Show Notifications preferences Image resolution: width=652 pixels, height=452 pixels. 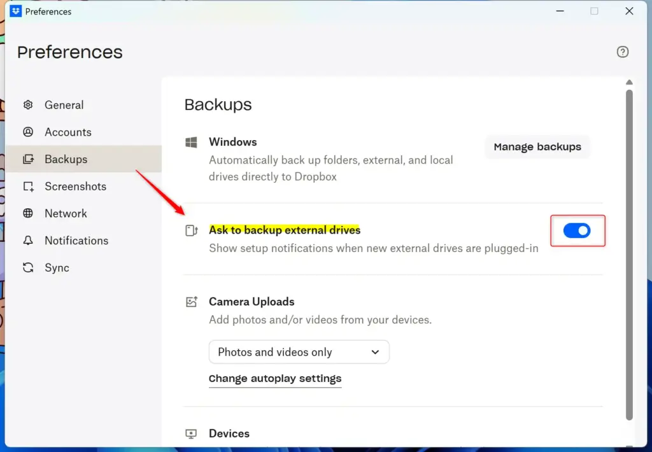pos(83,241)
